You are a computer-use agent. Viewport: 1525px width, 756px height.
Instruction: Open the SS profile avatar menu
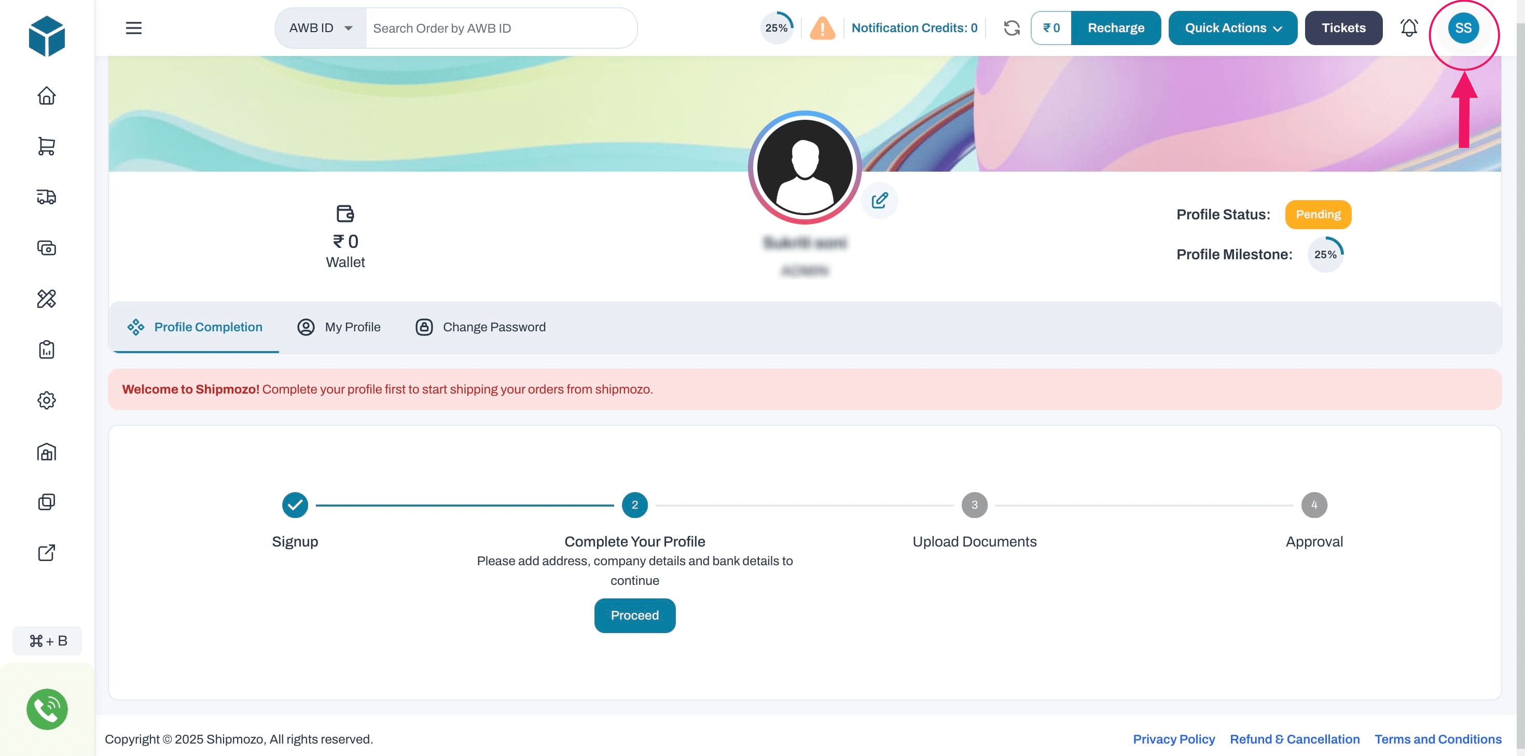(1463, 27)
